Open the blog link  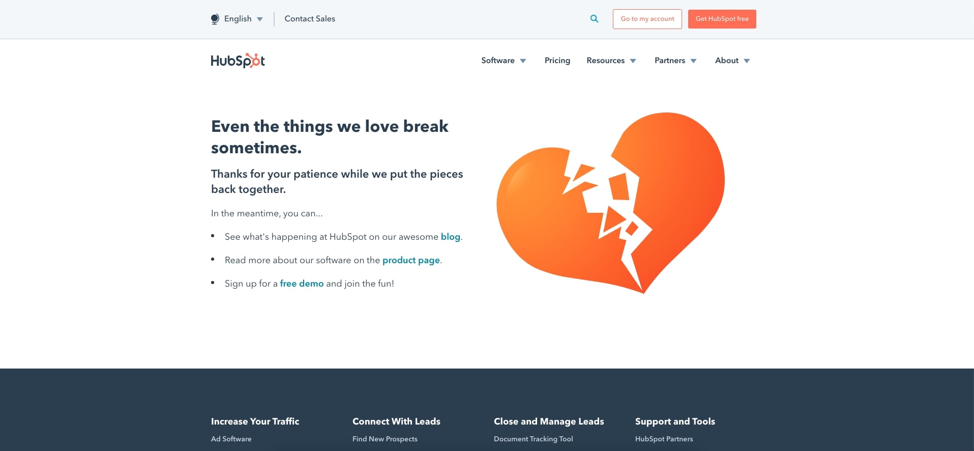[451, 237]
